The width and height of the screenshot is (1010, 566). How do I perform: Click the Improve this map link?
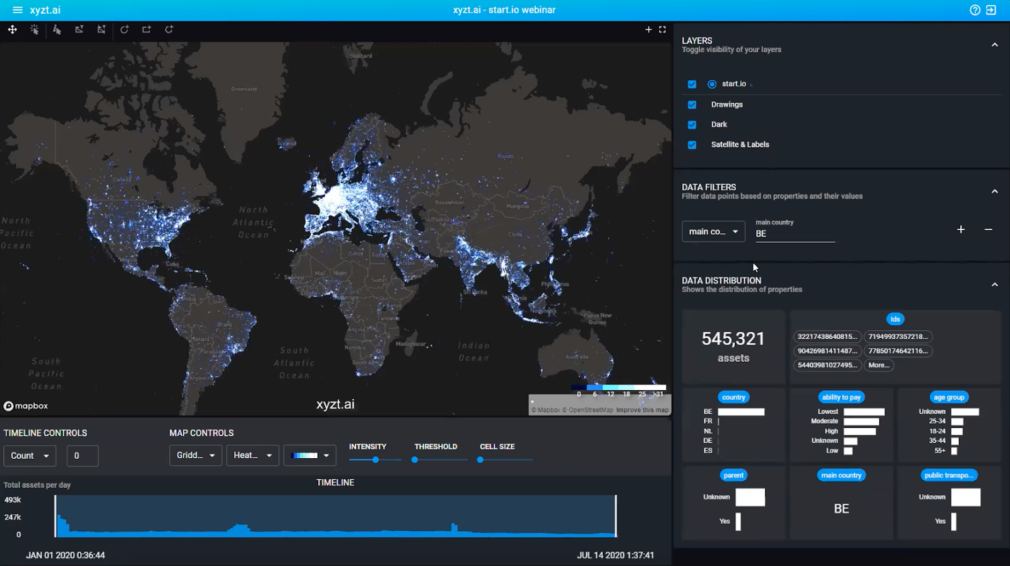point(642,410)
